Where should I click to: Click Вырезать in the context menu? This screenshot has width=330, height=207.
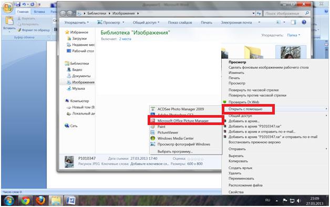(236, 156)
